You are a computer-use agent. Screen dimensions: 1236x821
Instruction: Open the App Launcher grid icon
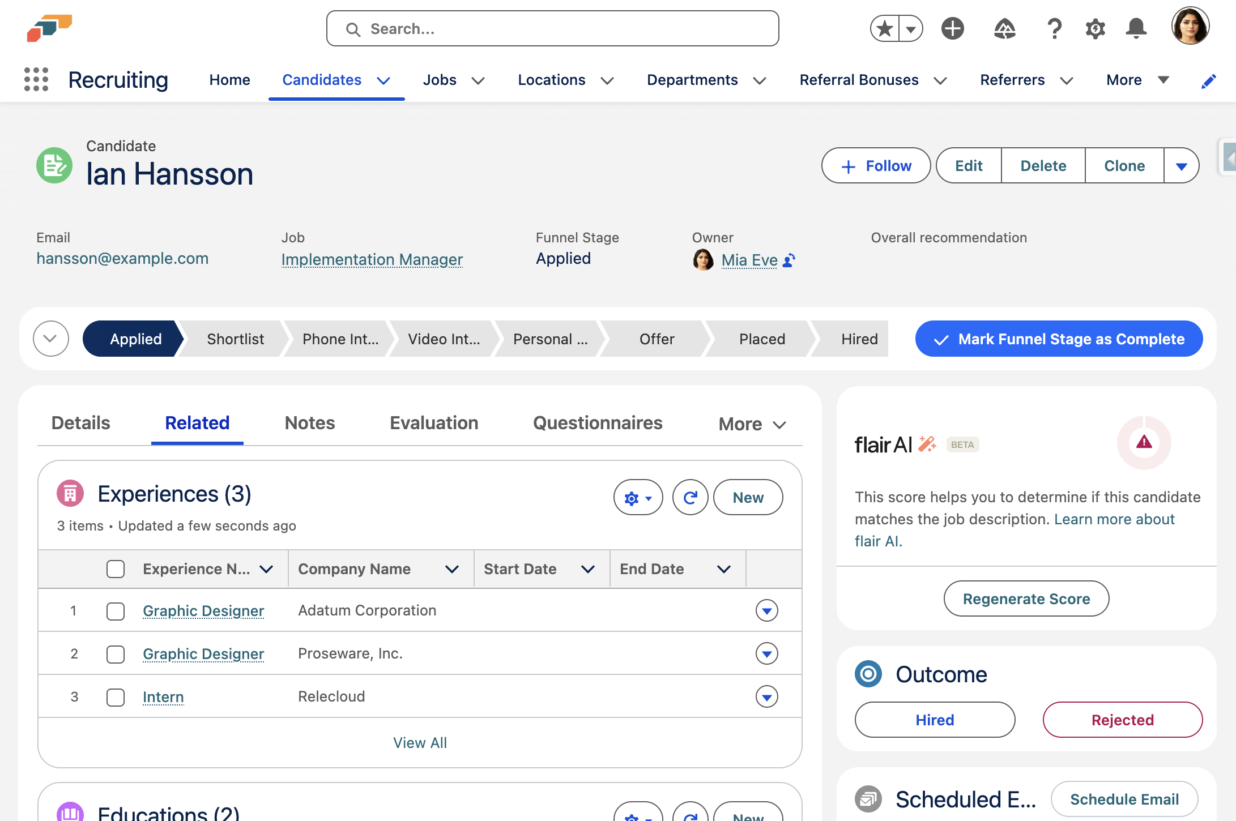36,79
